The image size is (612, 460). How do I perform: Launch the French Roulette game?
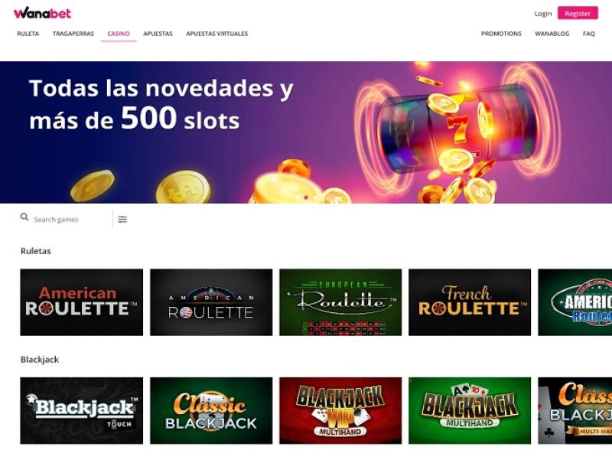click(x=470, y=302)
